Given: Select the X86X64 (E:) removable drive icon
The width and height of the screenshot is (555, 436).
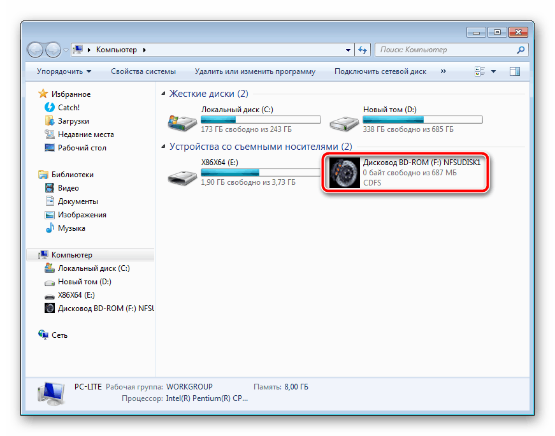Looking at the screenshot, I should [182, 172].
